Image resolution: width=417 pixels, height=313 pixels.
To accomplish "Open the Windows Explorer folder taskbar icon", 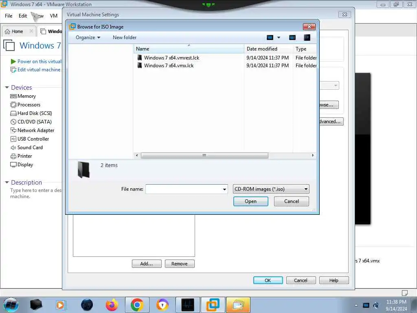I will click(x=238, y=305).
